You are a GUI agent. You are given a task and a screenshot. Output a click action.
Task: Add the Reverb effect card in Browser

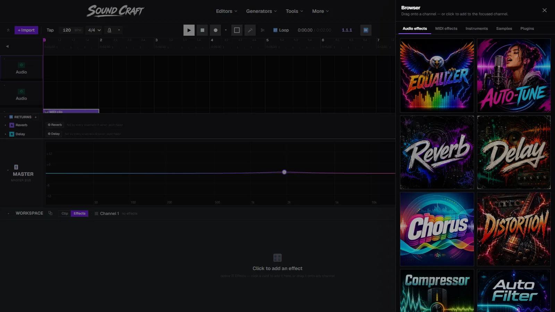pos(437,153)
